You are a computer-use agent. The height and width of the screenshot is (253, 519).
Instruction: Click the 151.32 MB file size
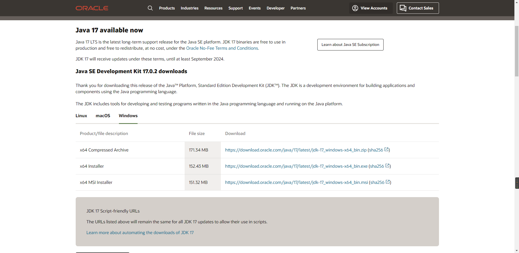point(198,182)
